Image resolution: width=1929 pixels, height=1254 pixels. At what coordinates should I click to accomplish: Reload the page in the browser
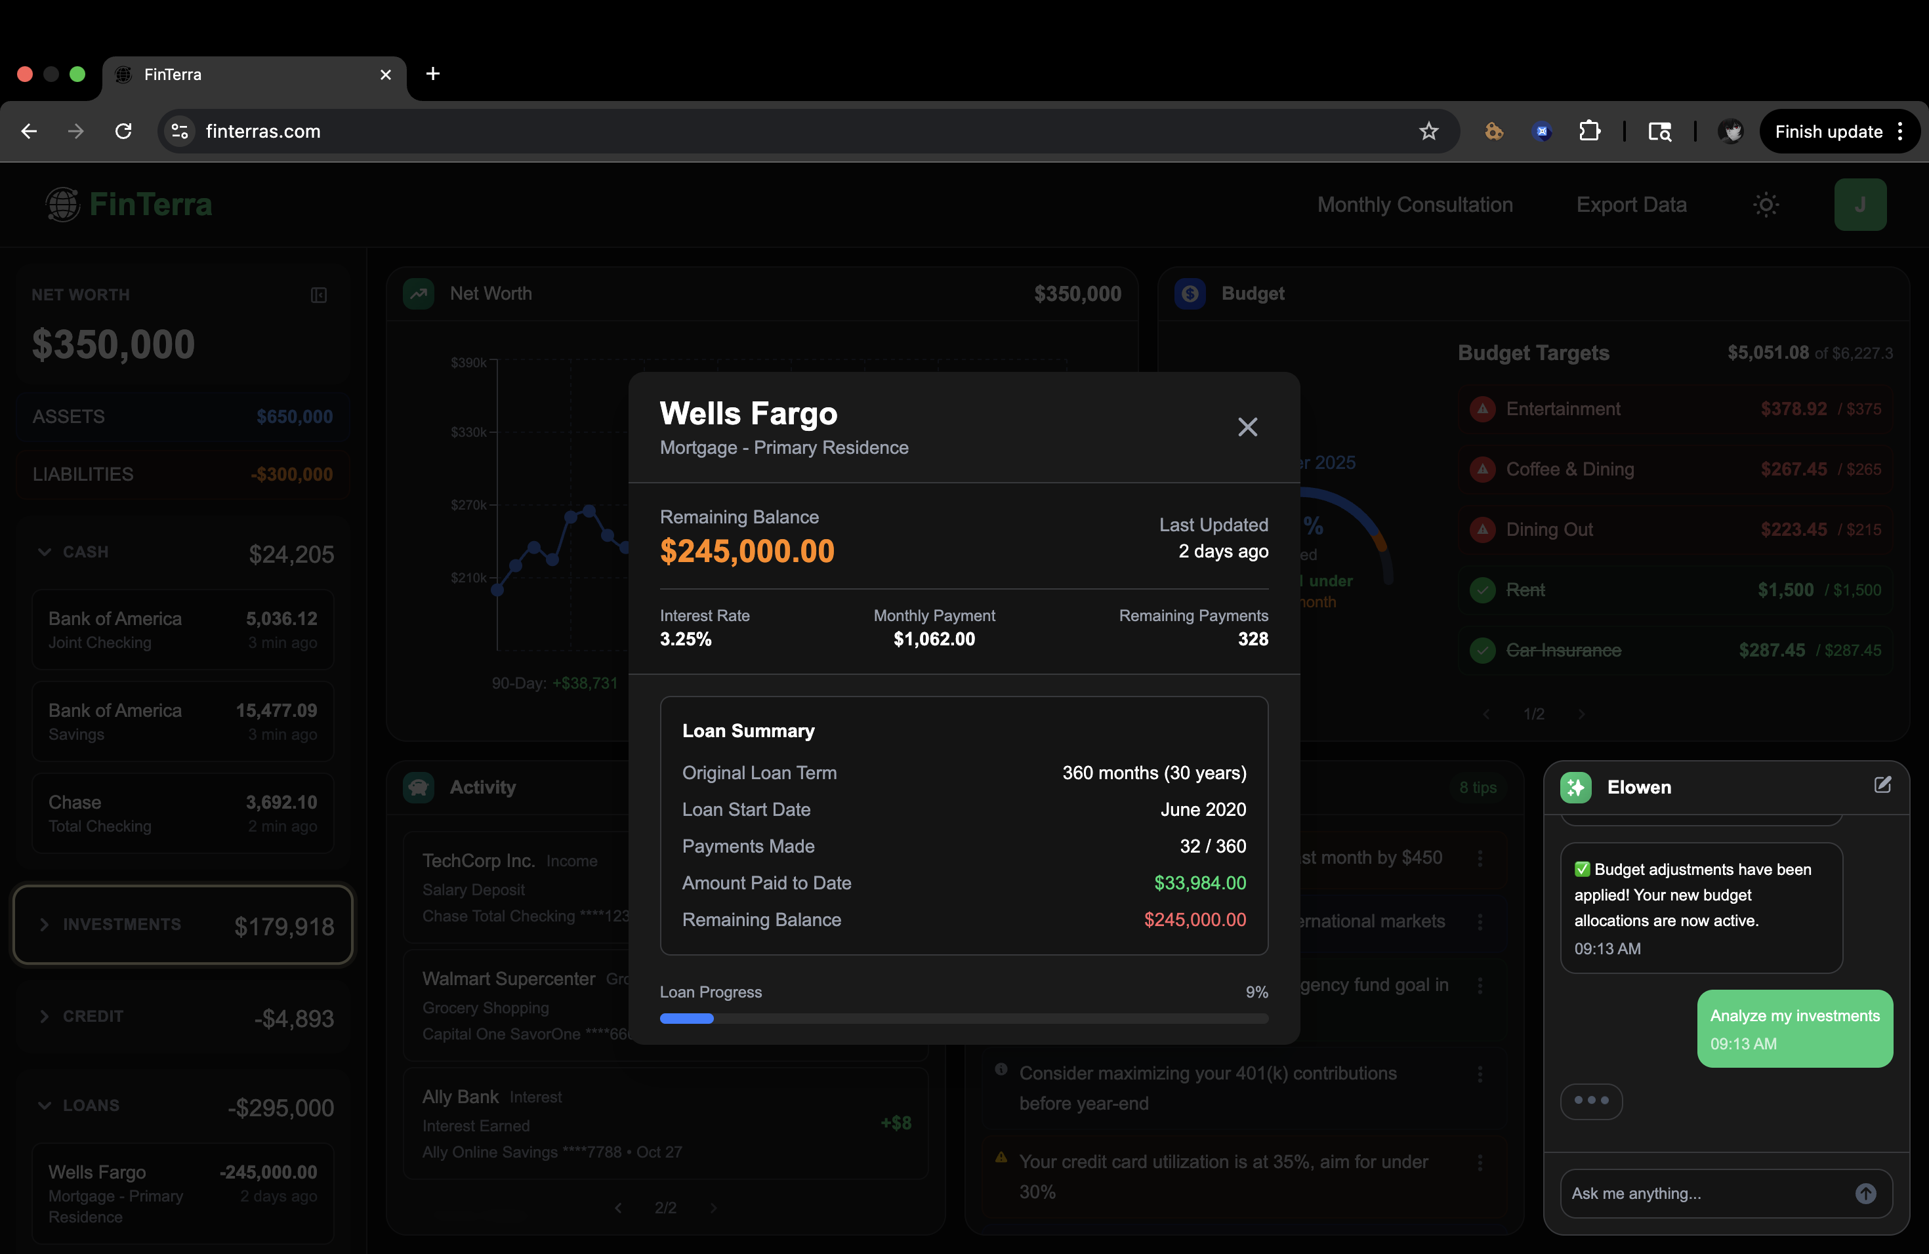click(123, 131)
